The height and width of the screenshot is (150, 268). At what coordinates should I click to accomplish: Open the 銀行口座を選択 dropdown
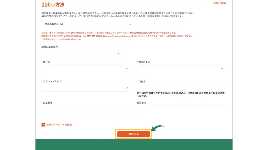82,53
